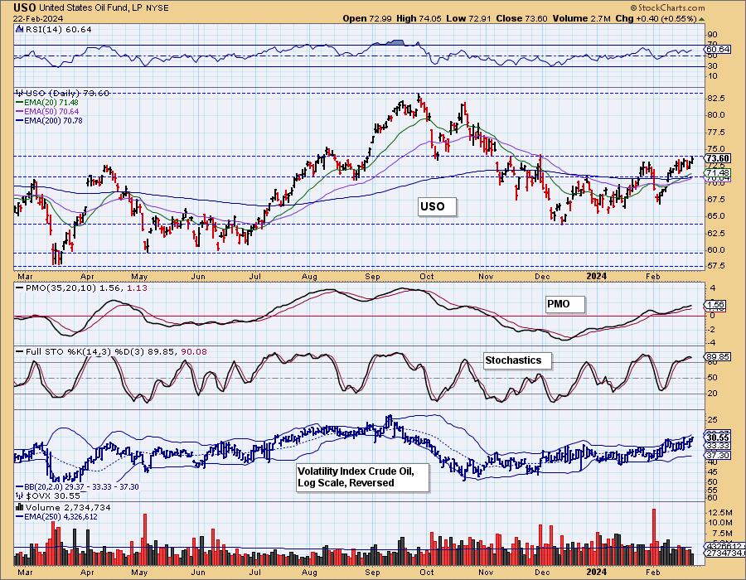Click the Open 72.99 value
746x580 pixels.
(x=367, y=18)
